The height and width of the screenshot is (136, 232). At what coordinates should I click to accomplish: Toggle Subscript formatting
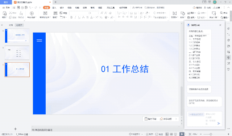(101, 17)
